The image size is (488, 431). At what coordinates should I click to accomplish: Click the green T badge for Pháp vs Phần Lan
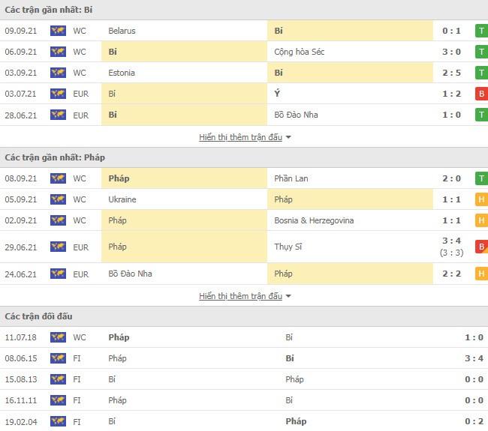tap(481, 178)
